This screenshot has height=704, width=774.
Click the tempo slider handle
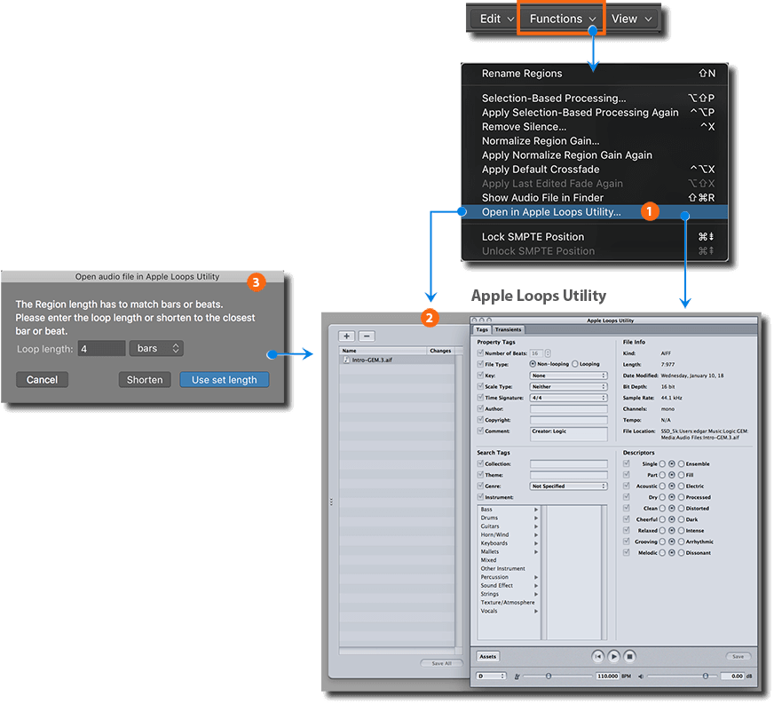click(x=549, y=676)
